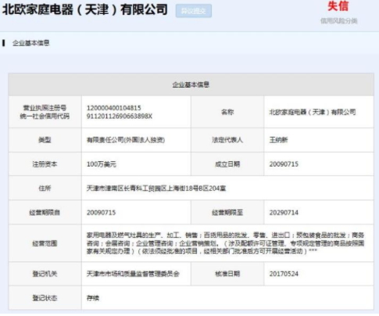379x316 pixels.
Task: Select the 100万美元 capital value
Action: click(x=102, y=164)
